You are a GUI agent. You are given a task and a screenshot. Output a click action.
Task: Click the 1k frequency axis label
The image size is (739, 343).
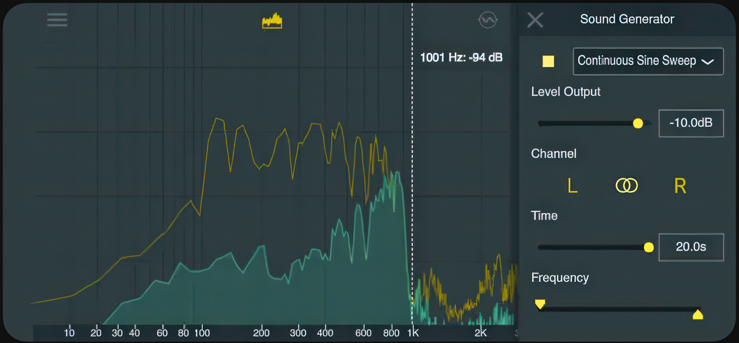tap(412, 333)
